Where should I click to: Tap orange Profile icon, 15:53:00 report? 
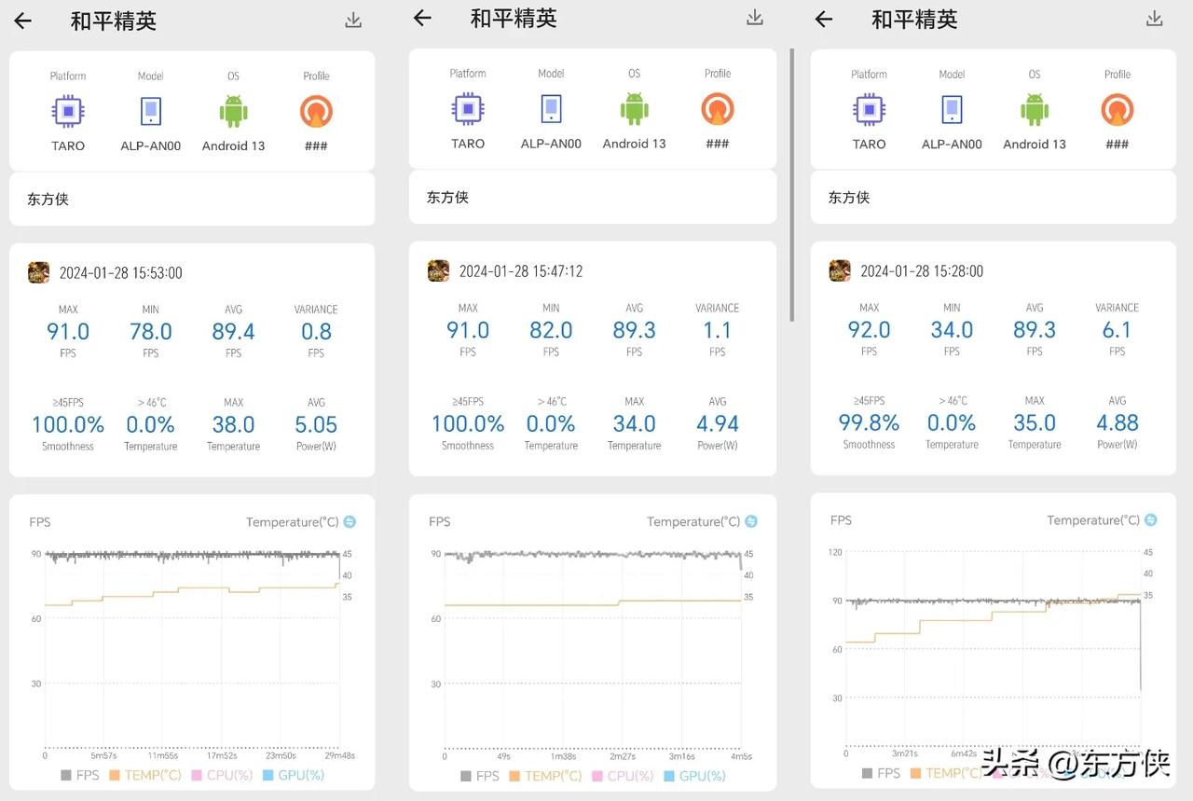coord(316,112)
